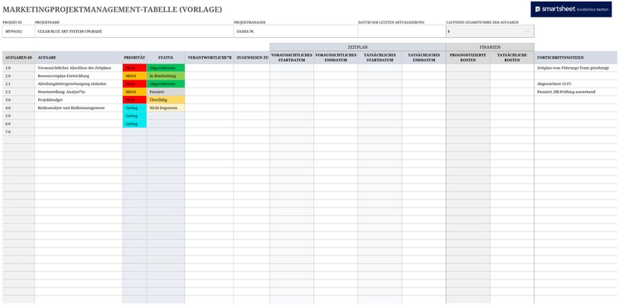
Task: Click the Smartsheet kostenlos testen button
Action: 572,9
